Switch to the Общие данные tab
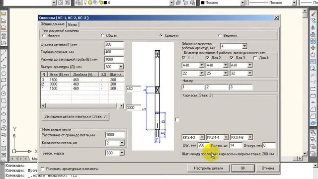The width and height of the screenshot is (318, 179). click(x=53, y=24)
